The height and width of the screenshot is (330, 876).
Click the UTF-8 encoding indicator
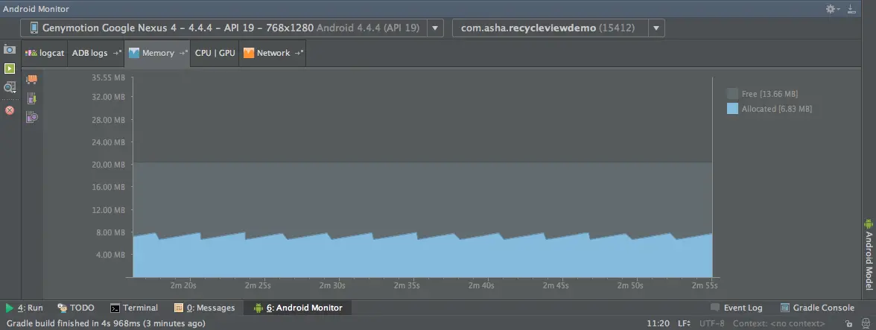[712, 323]
